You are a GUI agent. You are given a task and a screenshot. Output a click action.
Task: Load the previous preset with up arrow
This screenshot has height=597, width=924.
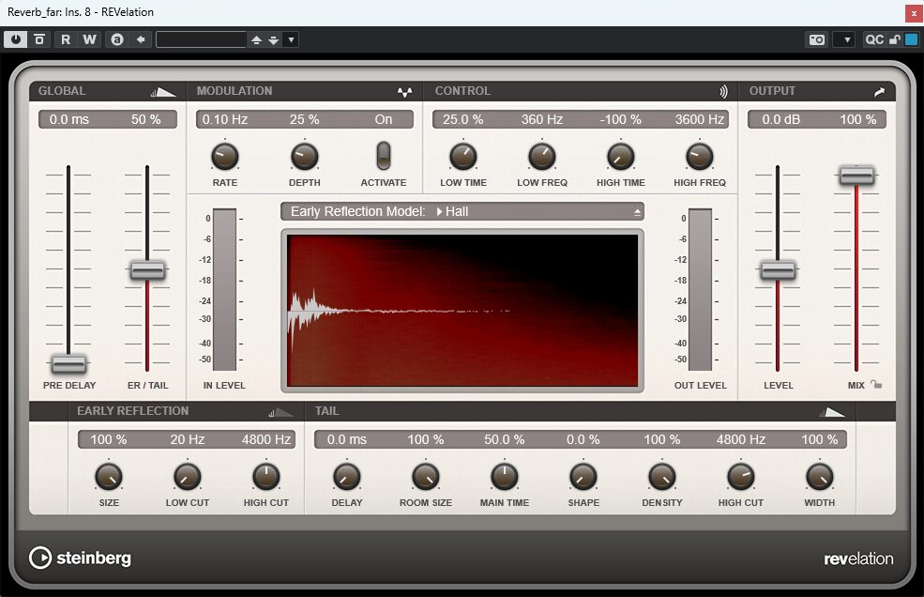(x=256, y=39)
